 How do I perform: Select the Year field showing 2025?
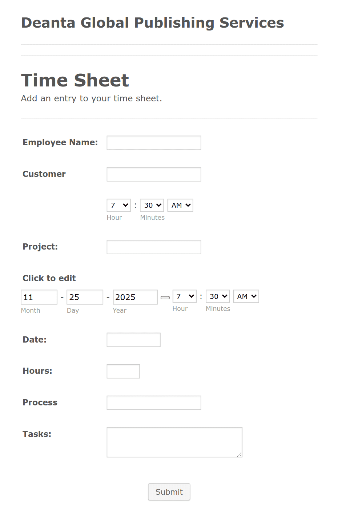coord(135,297)
